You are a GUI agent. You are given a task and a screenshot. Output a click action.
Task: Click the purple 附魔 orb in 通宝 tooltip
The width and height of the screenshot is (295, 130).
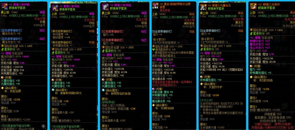[153, 89]
